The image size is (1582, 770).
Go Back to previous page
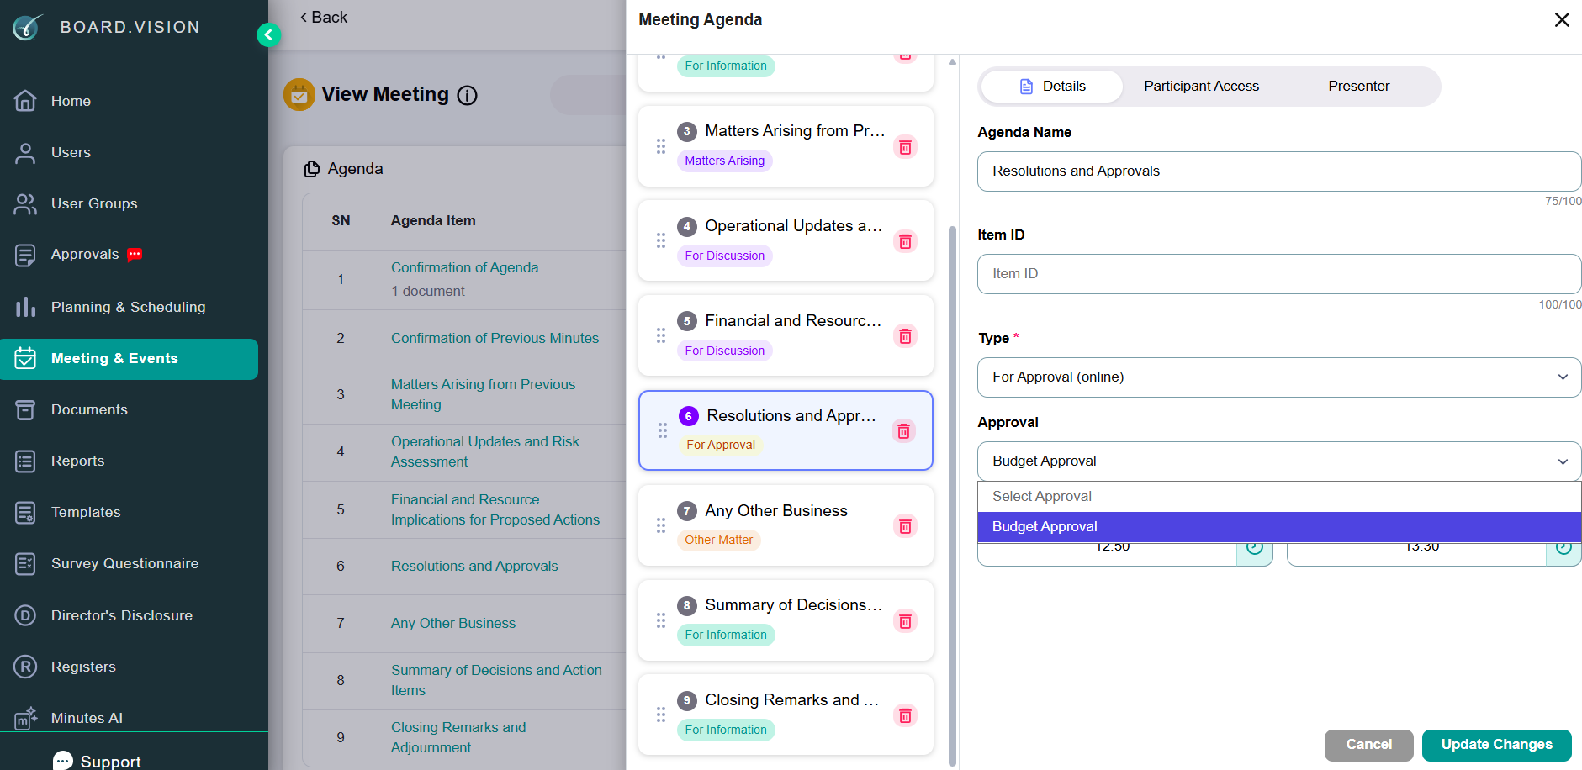point(324,17)
